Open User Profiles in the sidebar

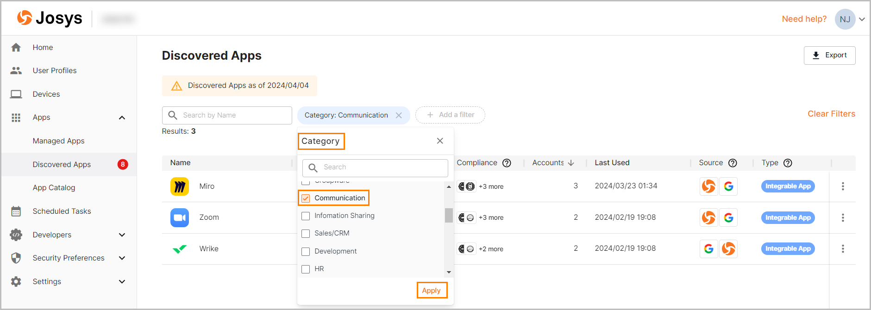click(x=55, y=70)
